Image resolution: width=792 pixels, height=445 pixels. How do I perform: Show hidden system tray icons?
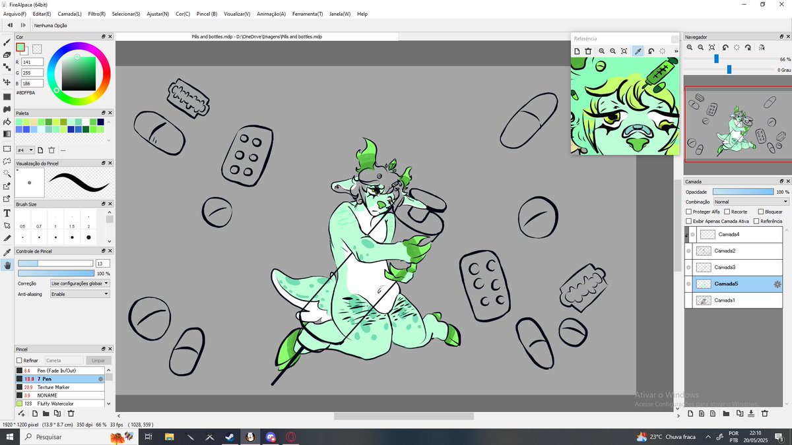click(x=707, y=437)
